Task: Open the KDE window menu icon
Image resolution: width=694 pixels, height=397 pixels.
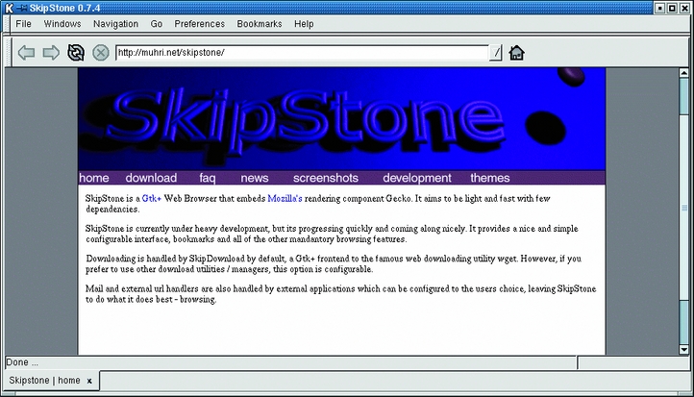Action: coord(8,8)
